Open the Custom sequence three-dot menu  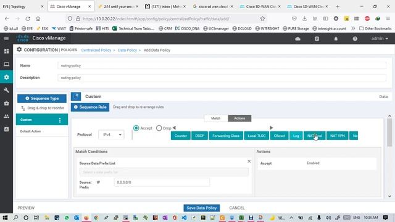click(60, 120)
